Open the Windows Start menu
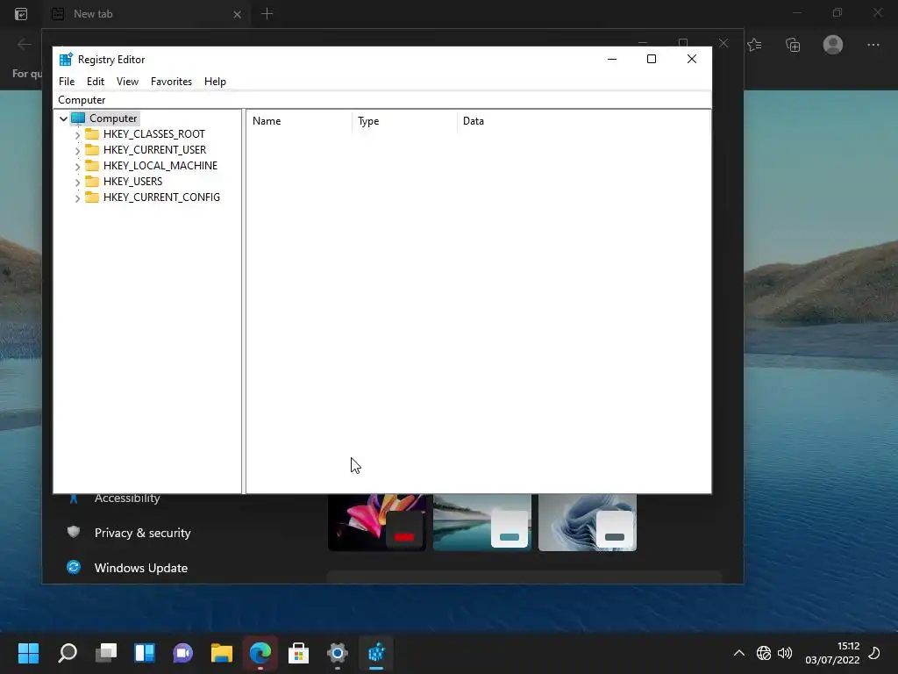The image size is (898, 674). click(28, 653)
